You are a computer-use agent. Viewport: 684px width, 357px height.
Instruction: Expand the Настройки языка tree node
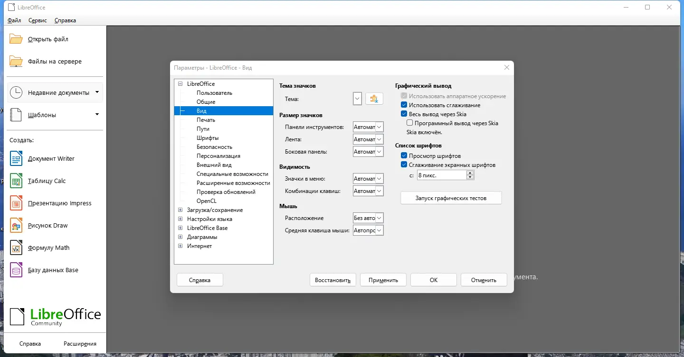pyautogui.click(x=180, y=219)
